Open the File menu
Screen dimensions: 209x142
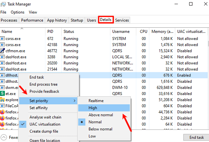[3, 12]
